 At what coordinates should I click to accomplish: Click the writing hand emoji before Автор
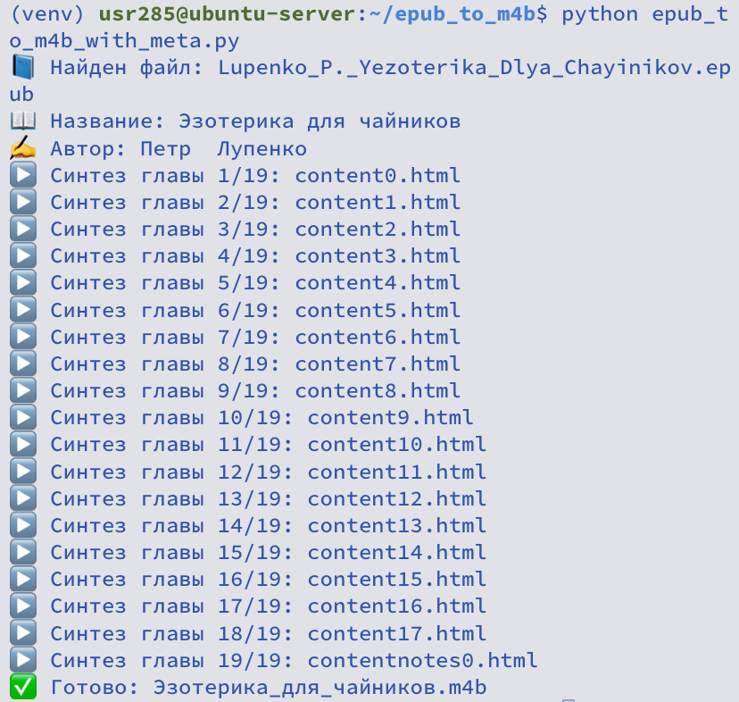pos(22,148)
